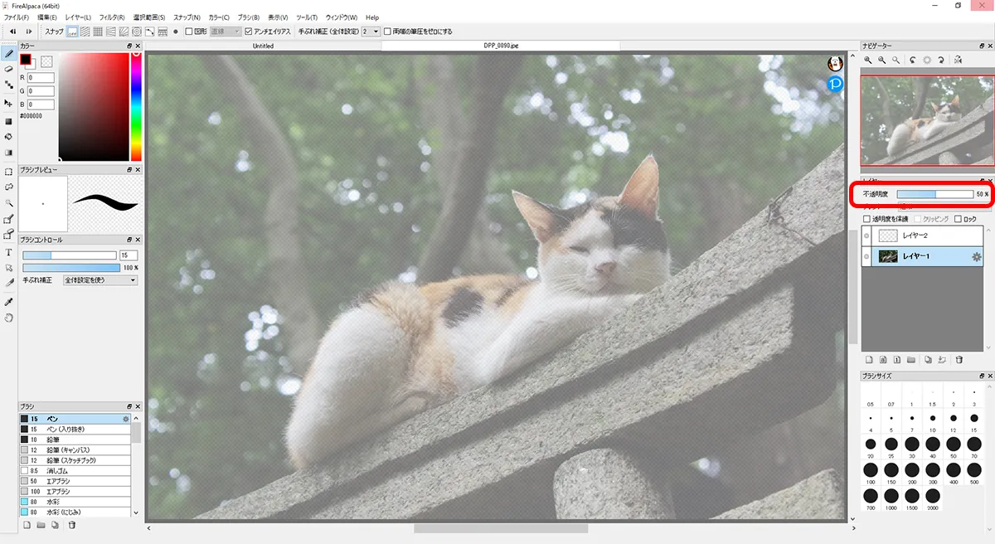Screen dimensions: 995x544
Task: Select the Hand pan tool
Action: [8, 318]
